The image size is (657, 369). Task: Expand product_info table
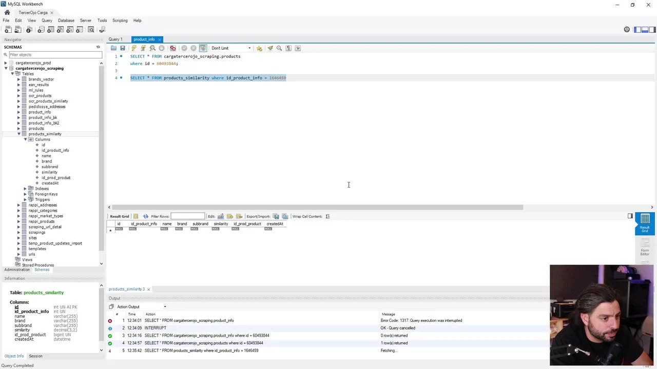[x=18, y=112]
